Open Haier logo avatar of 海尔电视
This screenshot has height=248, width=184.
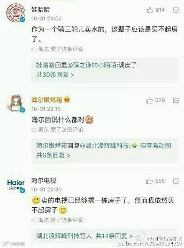[15, 184]
